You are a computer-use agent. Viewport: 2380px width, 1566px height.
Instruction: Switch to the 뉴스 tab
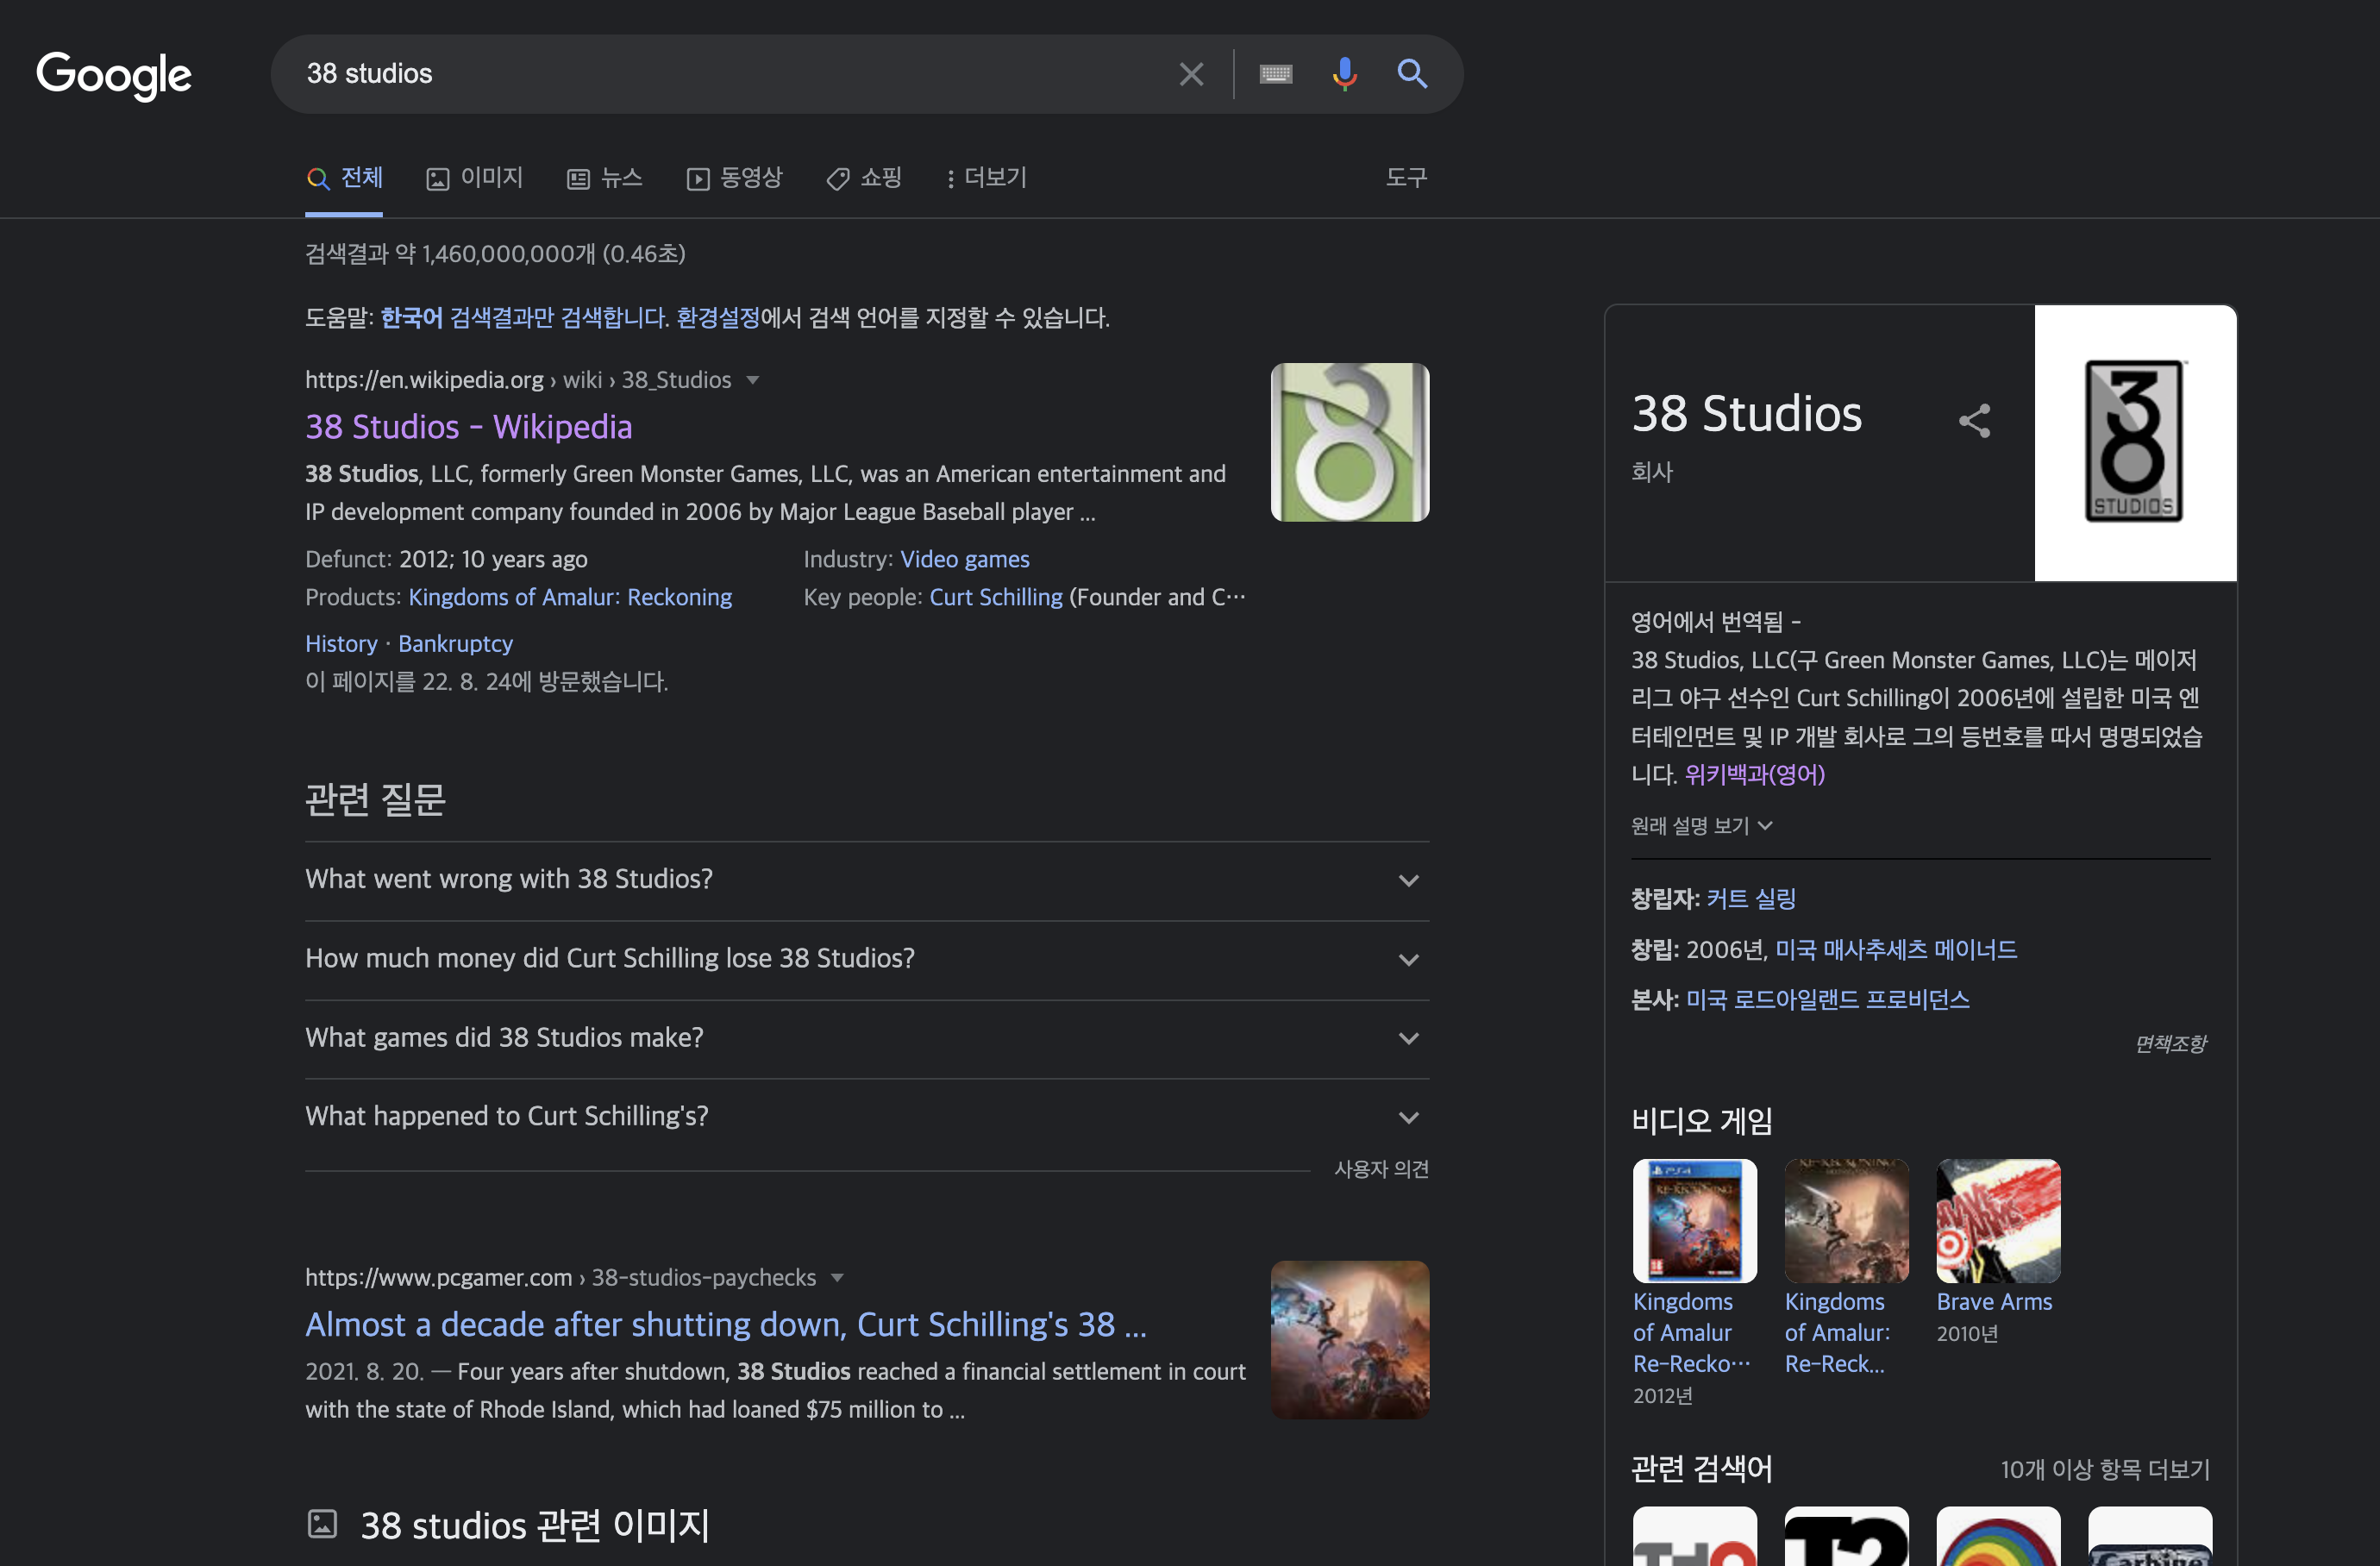click(x=605, y=178)
